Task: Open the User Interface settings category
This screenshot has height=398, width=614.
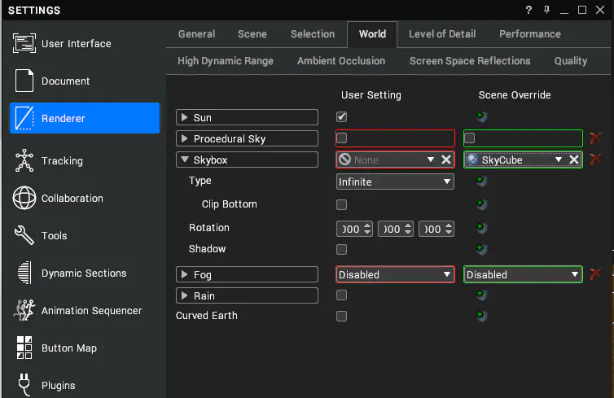Action: [x=84, y=43]
